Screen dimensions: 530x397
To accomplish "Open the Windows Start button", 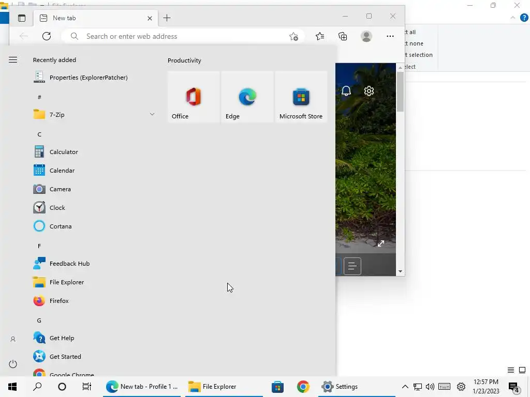I will [12, 387].
